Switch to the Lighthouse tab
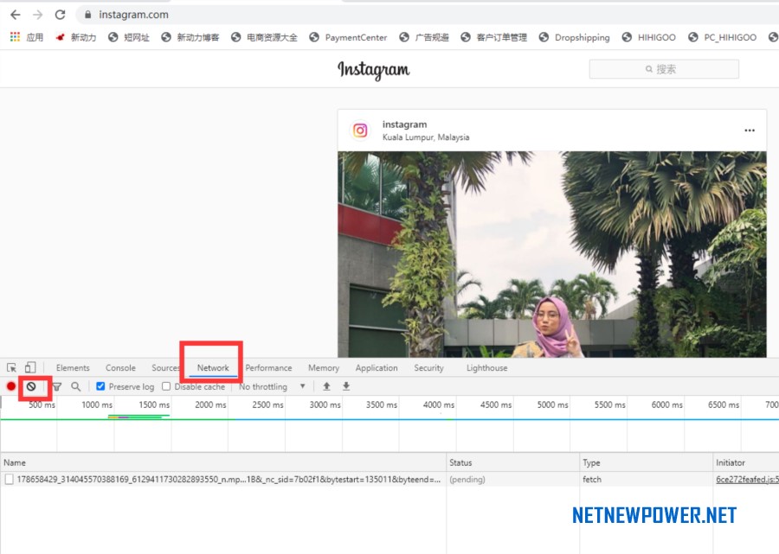 click(486, 367)
